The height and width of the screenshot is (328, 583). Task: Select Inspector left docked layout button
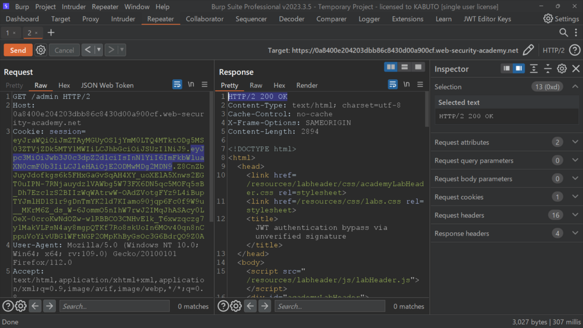[507, 69]
